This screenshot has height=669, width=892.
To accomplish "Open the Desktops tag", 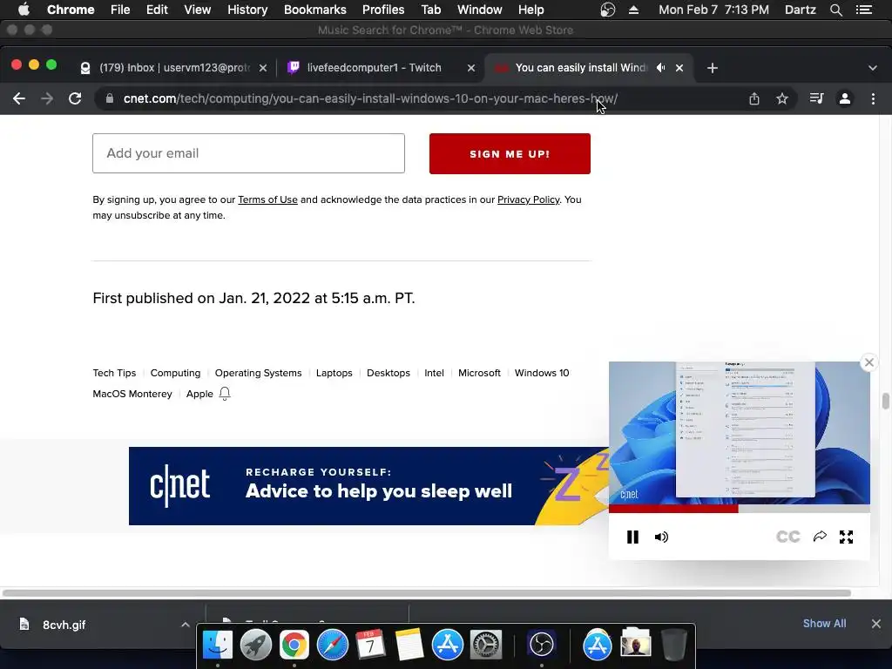I will coord(389,373).
